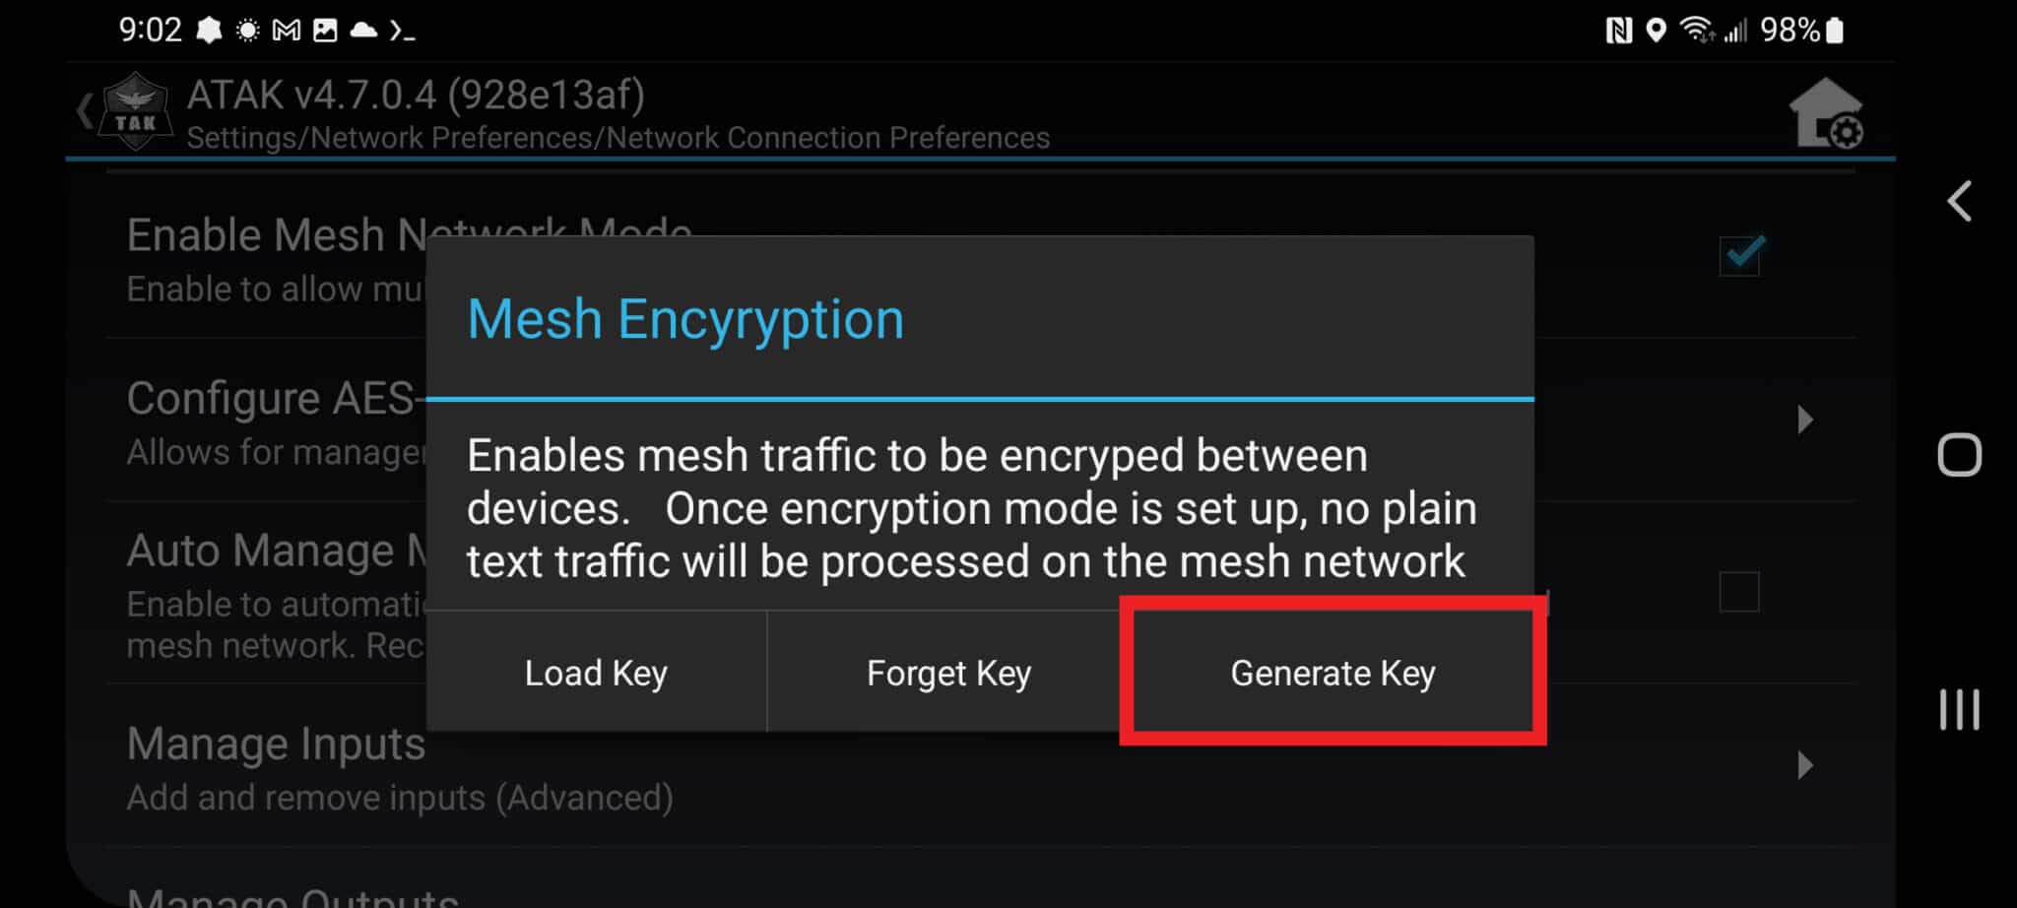Tap the TAK eagle logo icon
This screenshot has height=908, width=2017.
pyautogui.click(x=136, y=110)
